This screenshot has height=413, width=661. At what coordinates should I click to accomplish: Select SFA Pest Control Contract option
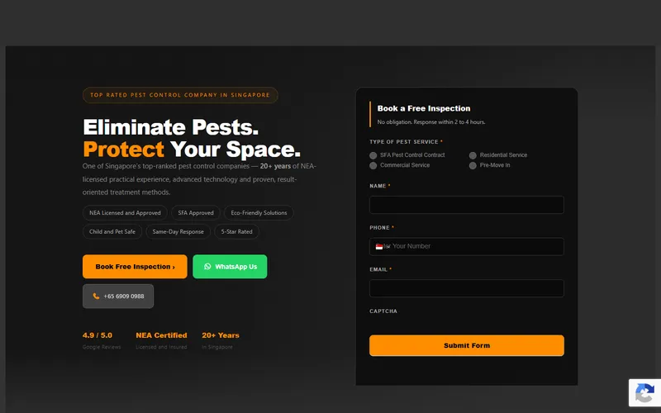point(373,155)
